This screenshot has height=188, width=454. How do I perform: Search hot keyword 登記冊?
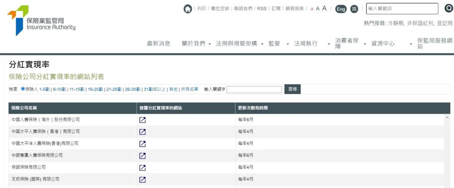click(x=445, y=23)
